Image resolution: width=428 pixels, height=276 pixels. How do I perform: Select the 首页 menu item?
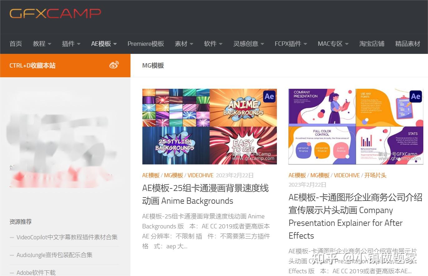(x=16, y=44)
